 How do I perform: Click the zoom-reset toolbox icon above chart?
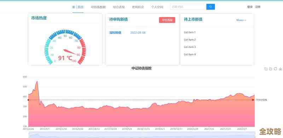click(x=271, y=69)
